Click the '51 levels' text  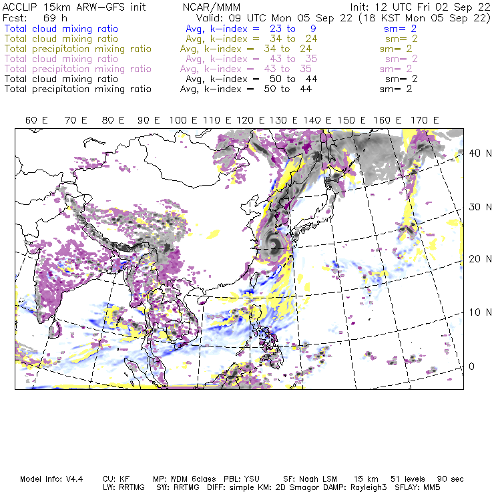(408, 479)
